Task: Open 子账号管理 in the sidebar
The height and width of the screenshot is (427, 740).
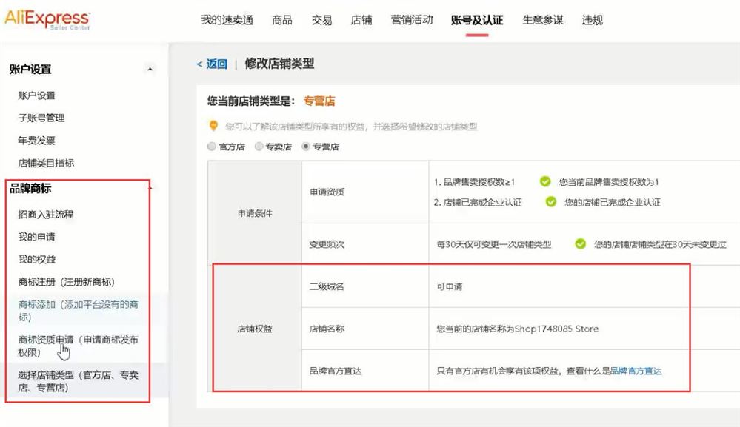Action: point(41,118)
